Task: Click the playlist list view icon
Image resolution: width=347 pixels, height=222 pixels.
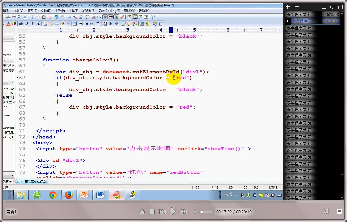Action: (x=324, y=7)
